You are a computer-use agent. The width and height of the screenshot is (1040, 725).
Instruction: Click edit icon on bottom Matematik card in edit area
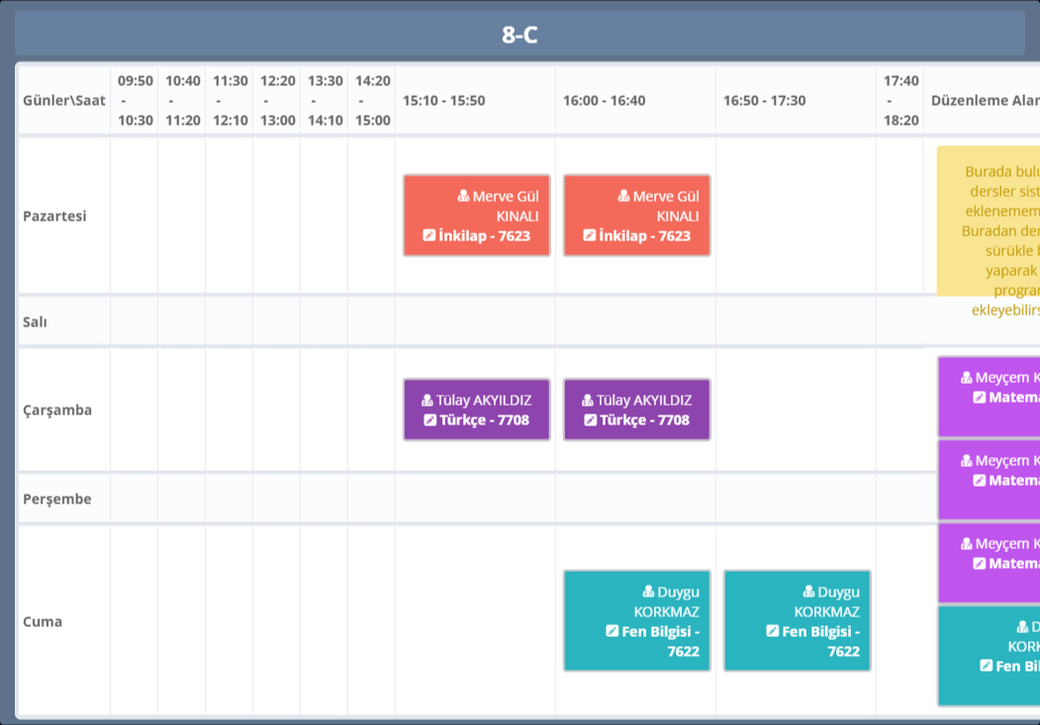980,563
